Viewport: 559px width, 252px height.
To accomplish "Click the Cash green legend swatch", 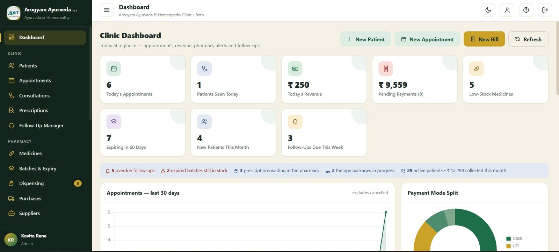I will coord(508,238).
